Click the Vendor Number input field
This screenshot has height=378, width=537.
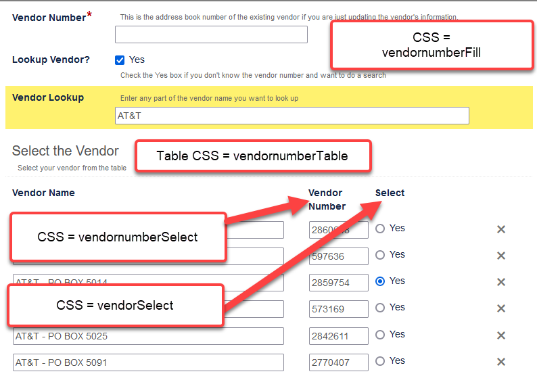coord(211,34)
